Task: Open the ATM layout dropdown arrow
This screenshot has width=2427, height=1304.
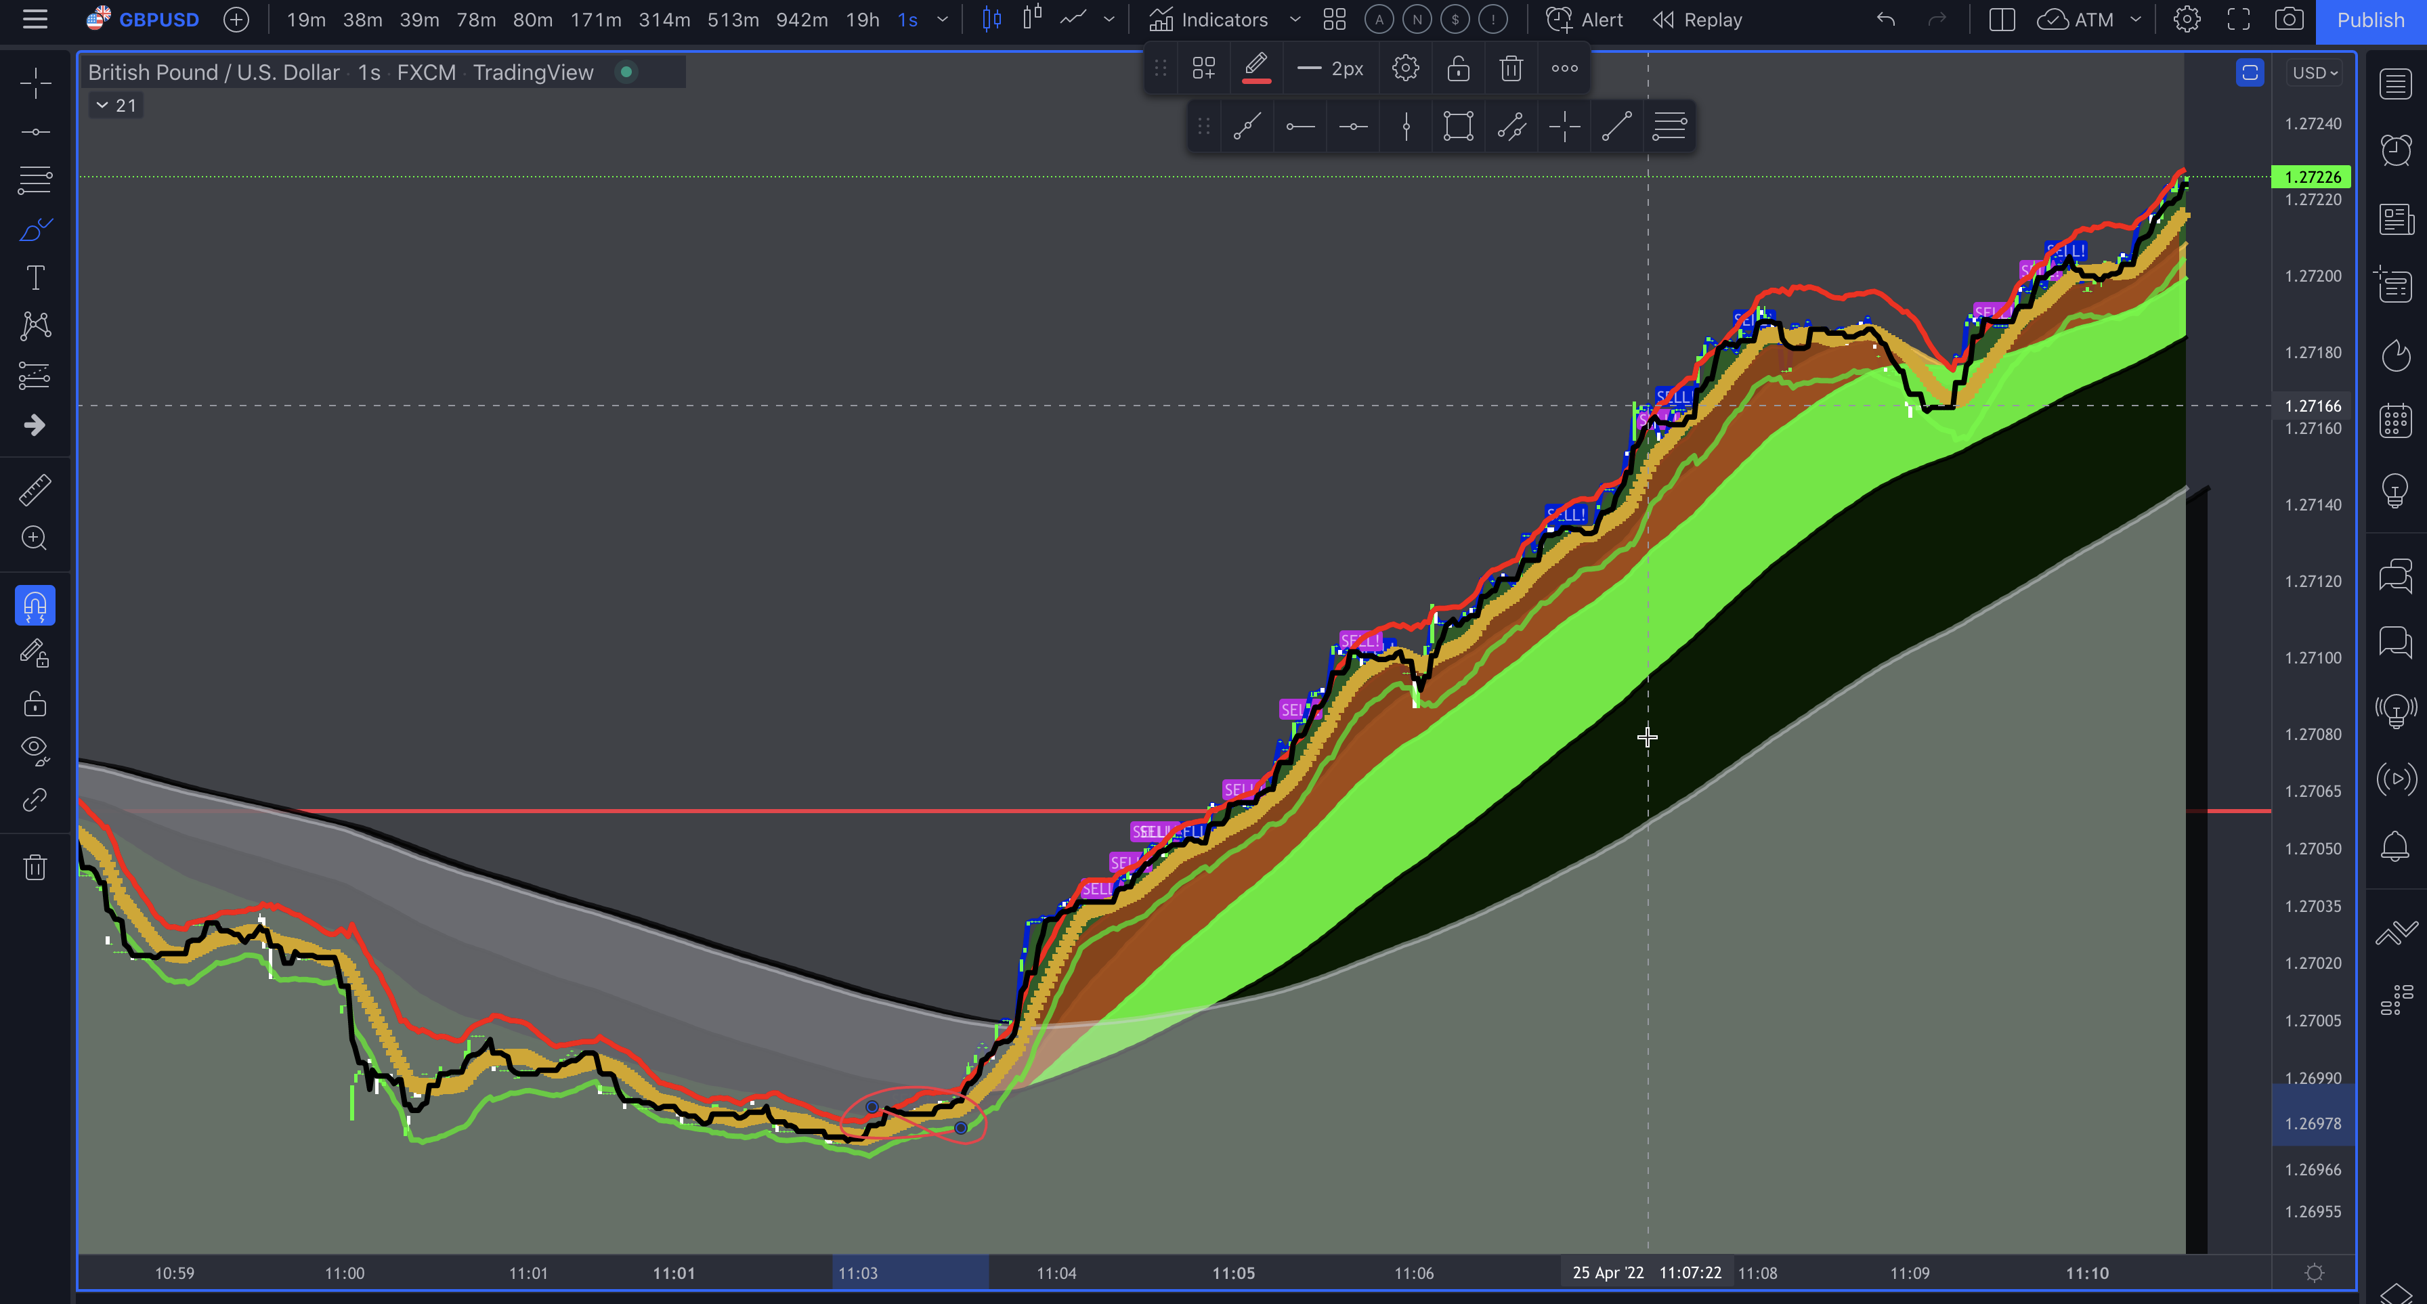Action: pyautogui.click(x=2136, y=20)
